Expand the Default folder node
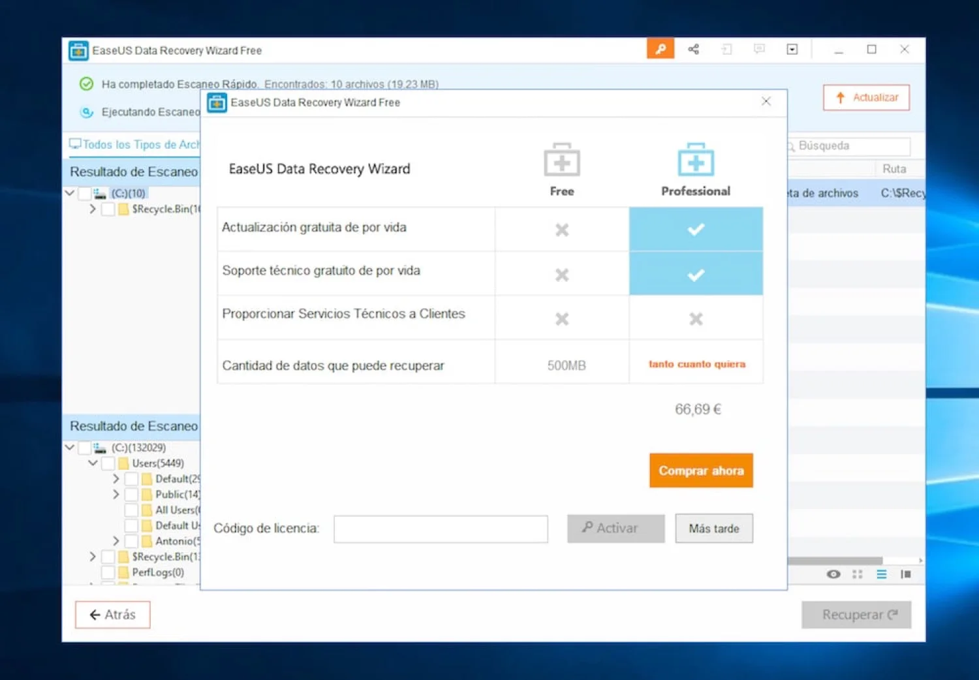Screen dimensions: 979x680 click(x=116, y=479)
